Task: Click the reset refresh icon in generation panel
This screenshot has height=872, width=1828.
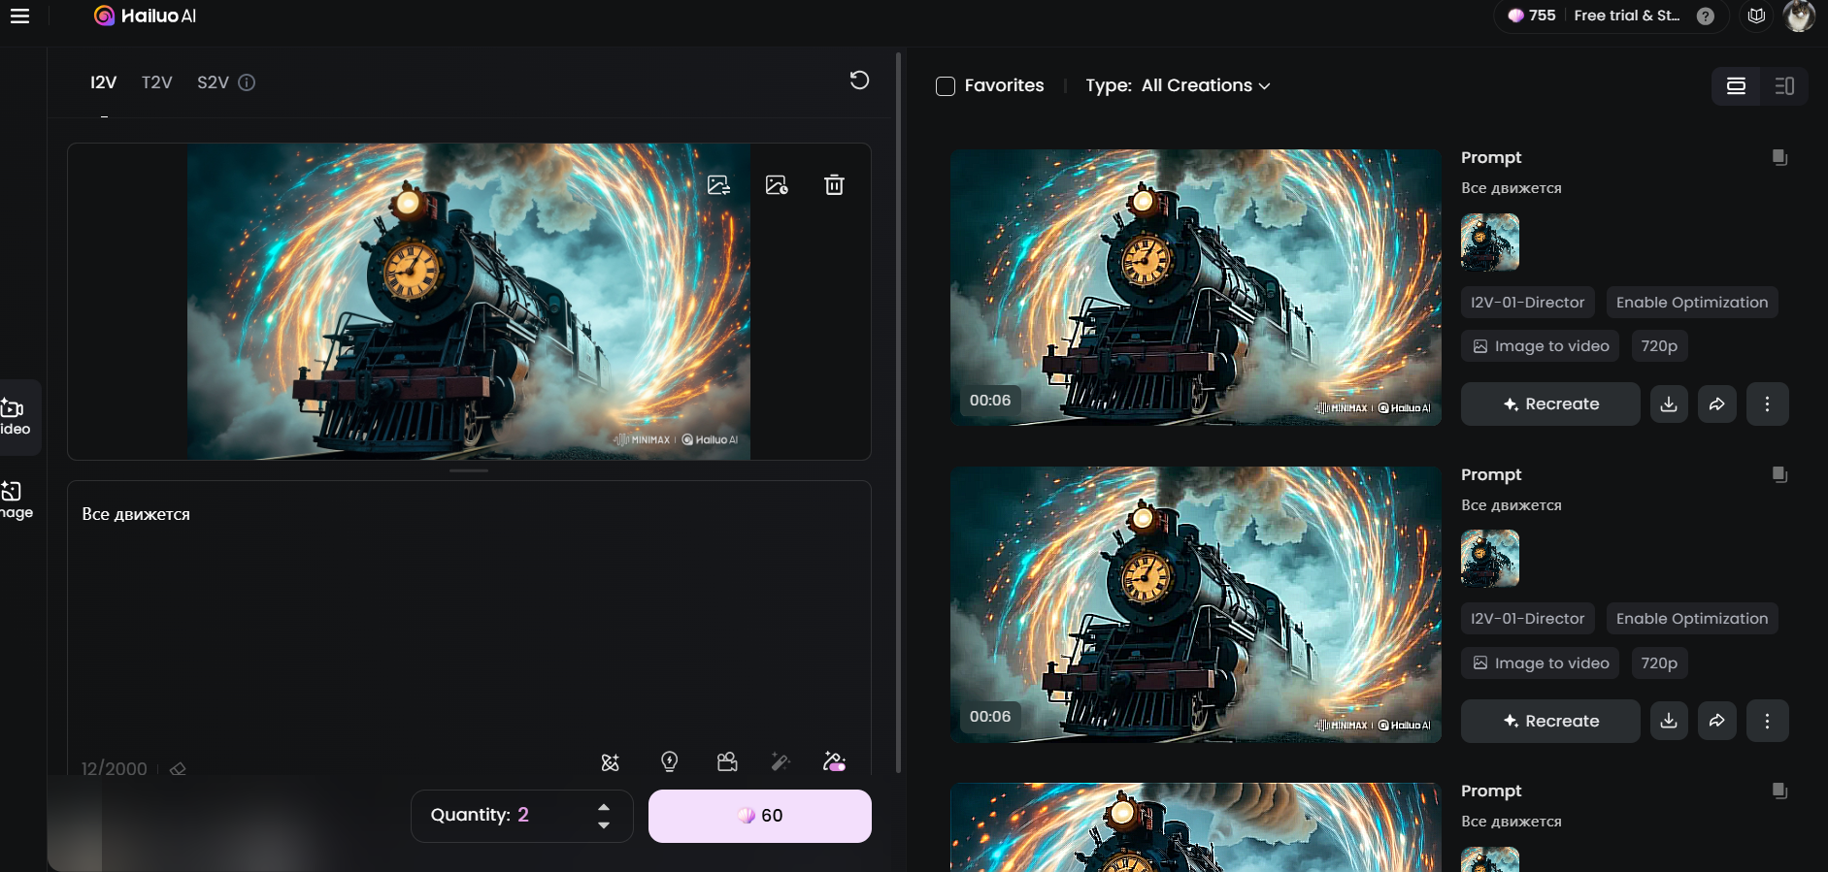Action: 859,81
